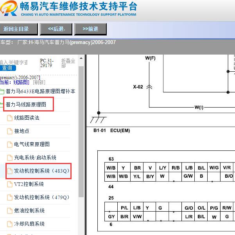Screen dimensions: 235x235
Task: Click the folder icon beside 普力马6433E电路原理图增补本
Action: point(2,92)
